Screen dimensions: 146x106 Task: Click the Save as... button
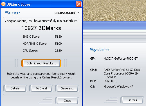click(x=67, y=88)
